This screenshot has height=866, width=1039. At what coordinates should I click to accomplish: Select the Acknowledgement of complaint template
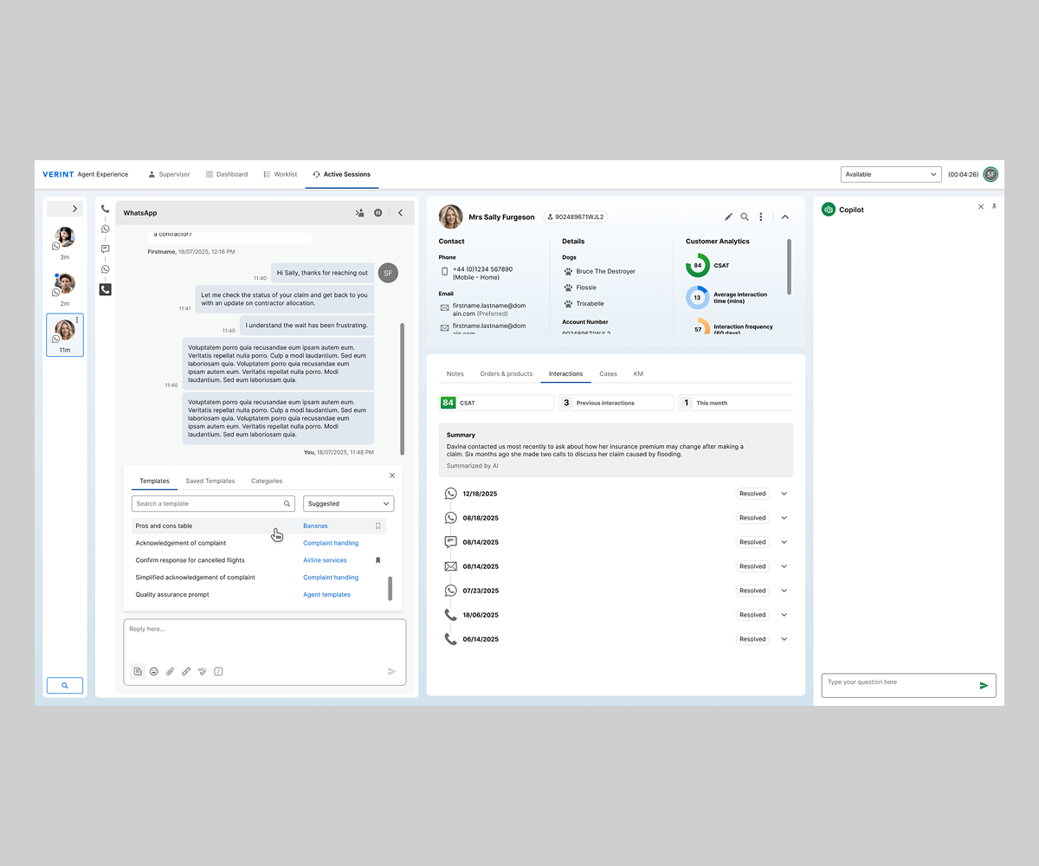(181, 543)
